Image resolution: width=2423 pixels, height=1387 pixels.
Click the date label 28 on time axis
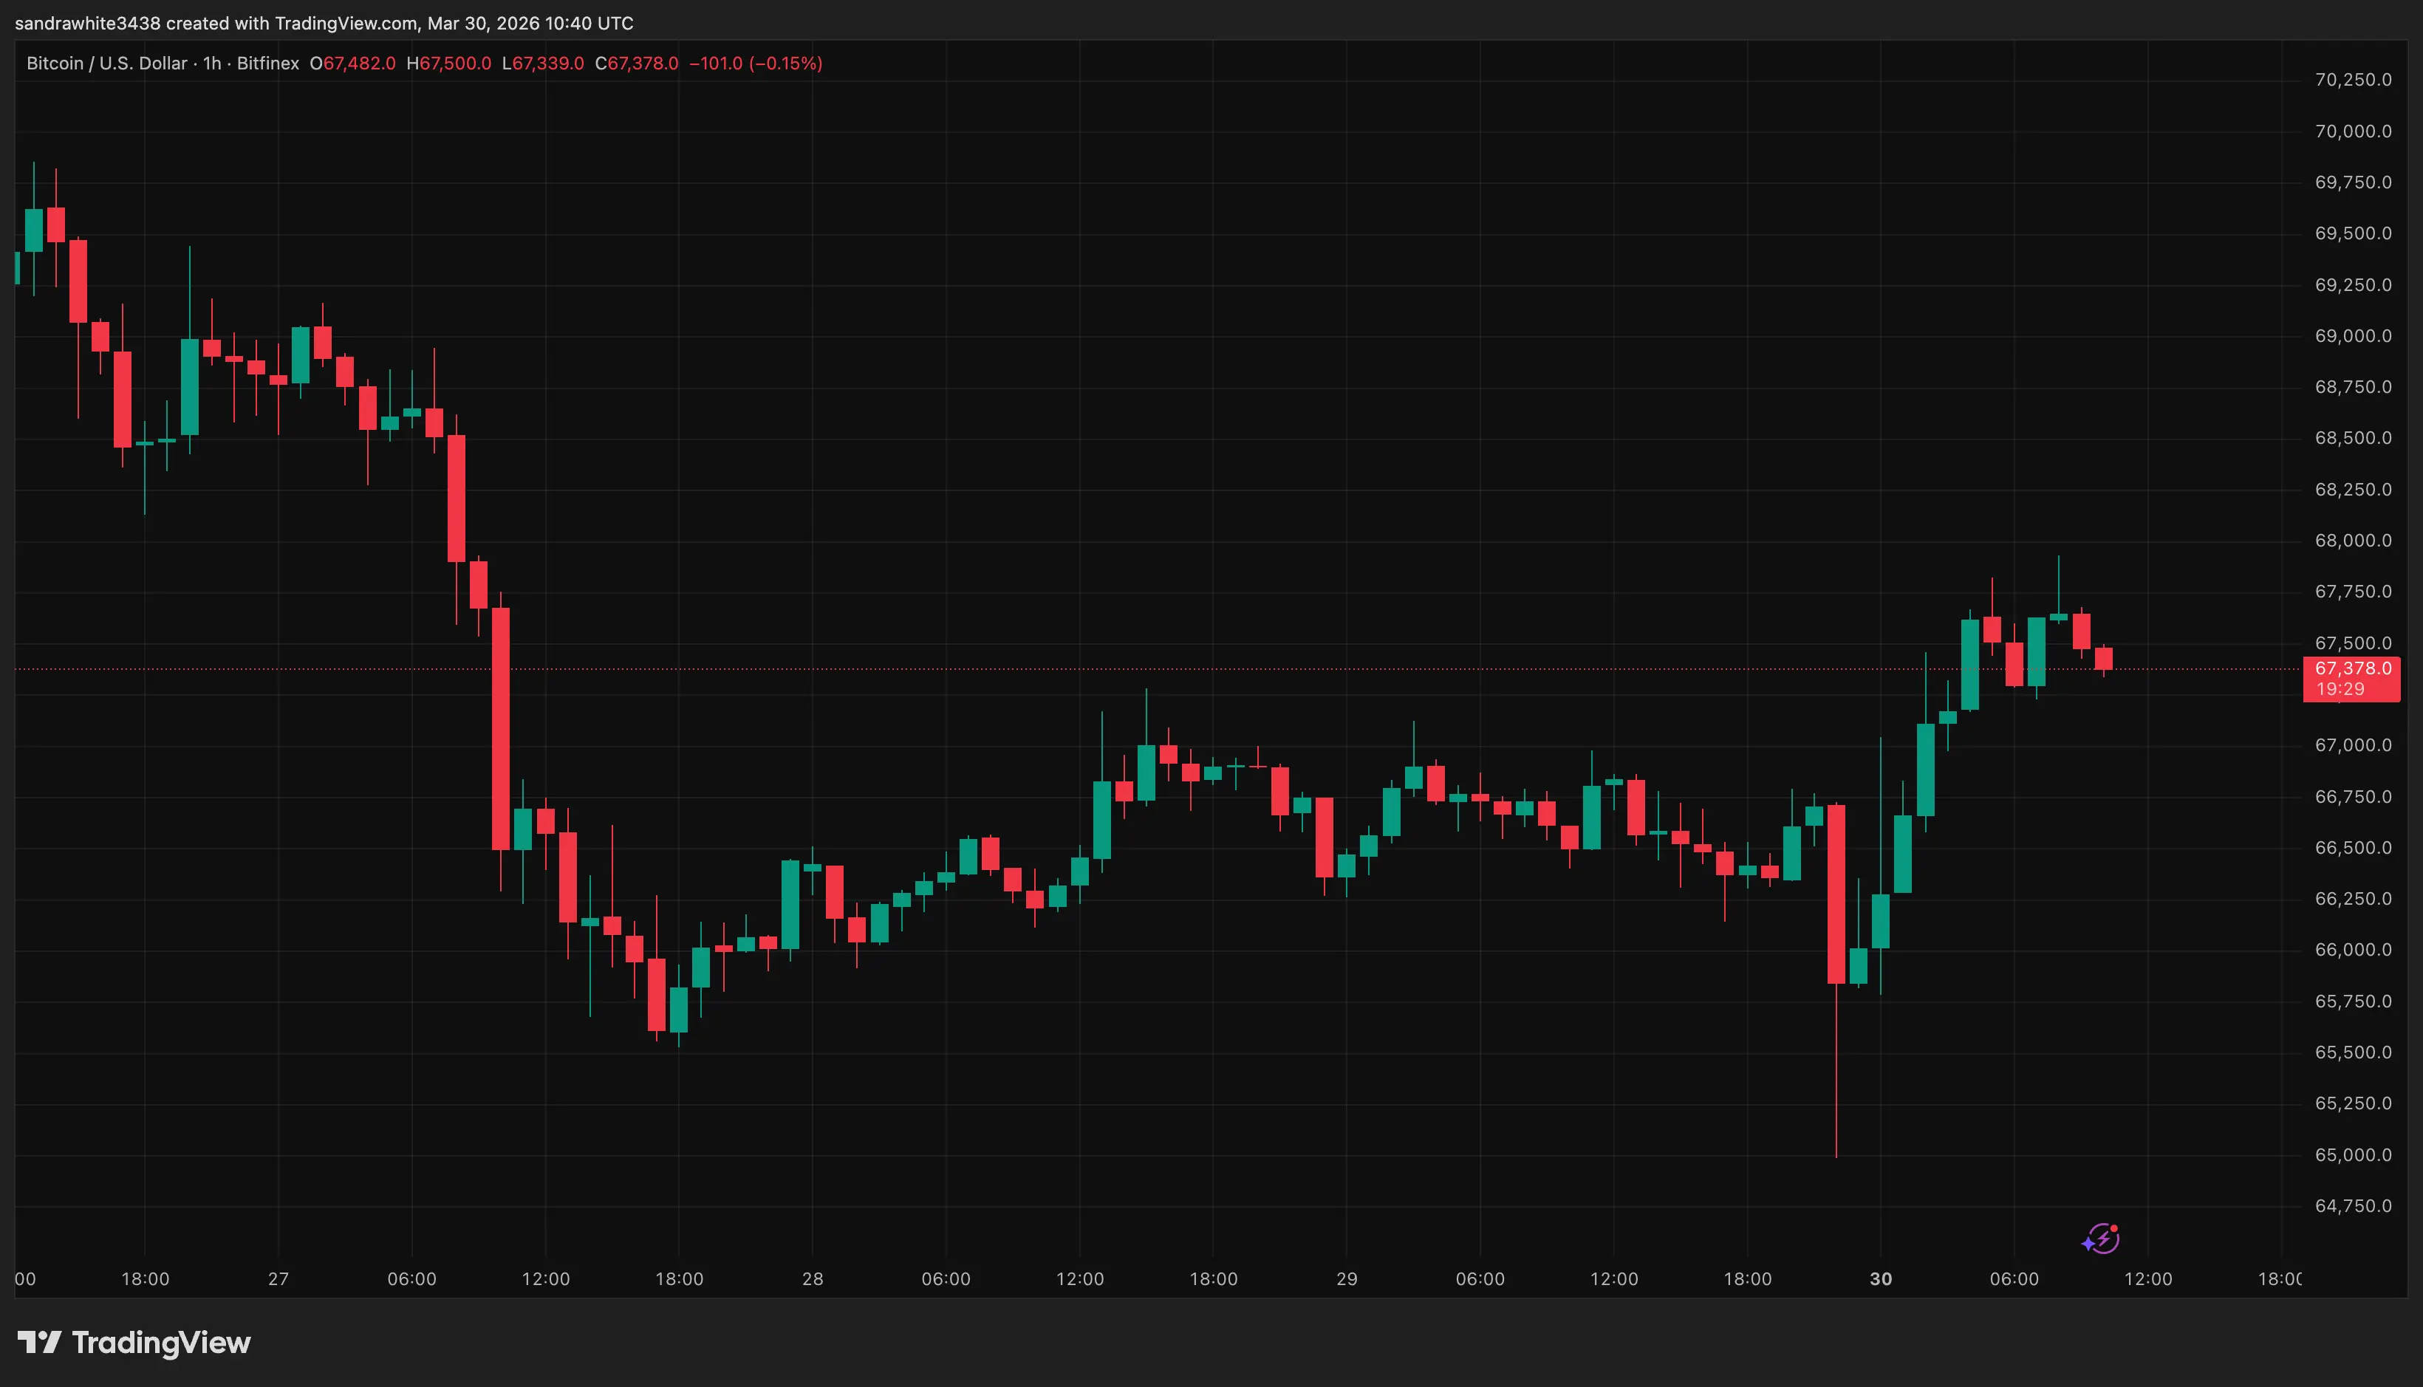click(813, 1278)
